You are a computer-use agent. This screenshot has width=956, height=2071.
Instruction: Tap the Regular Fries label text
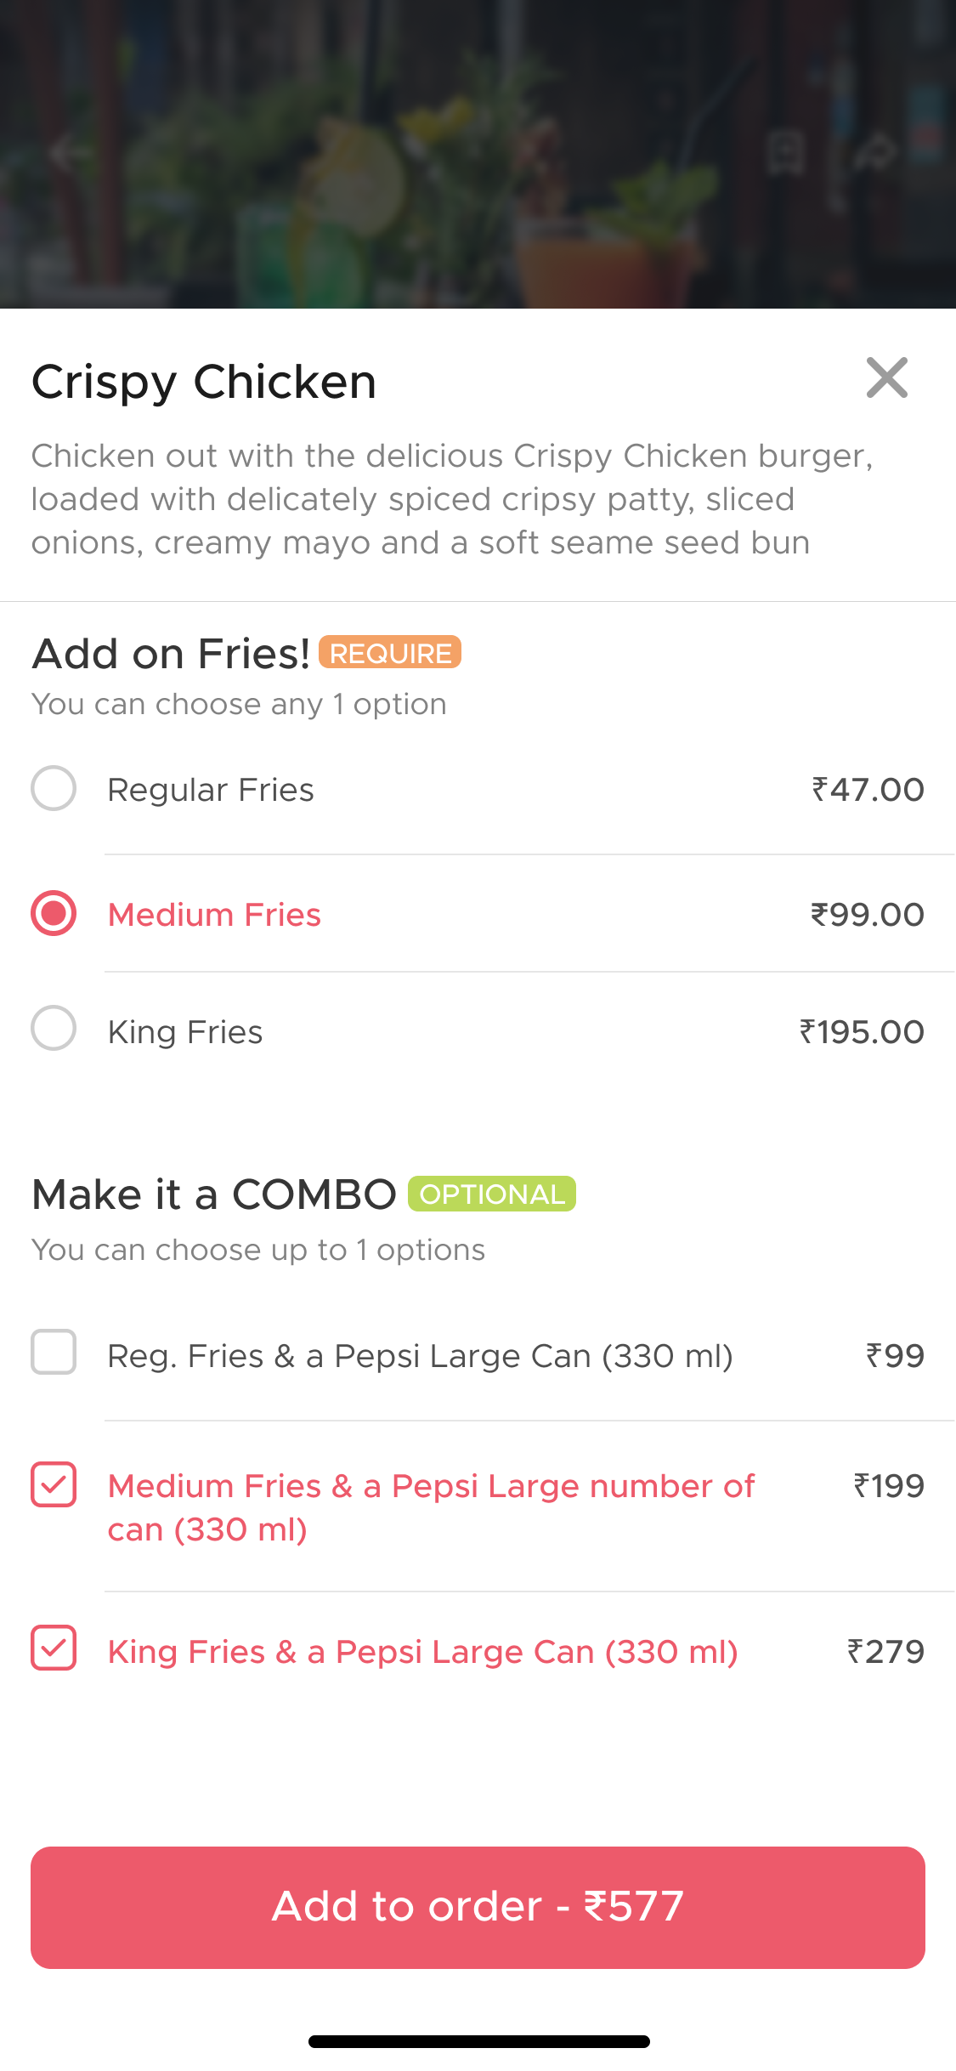[x=211, y=790]
